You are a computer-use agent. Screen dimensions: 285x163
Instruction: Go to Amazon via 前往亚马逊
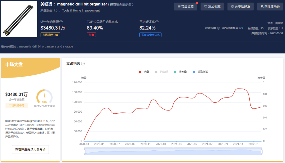point(270,7)
